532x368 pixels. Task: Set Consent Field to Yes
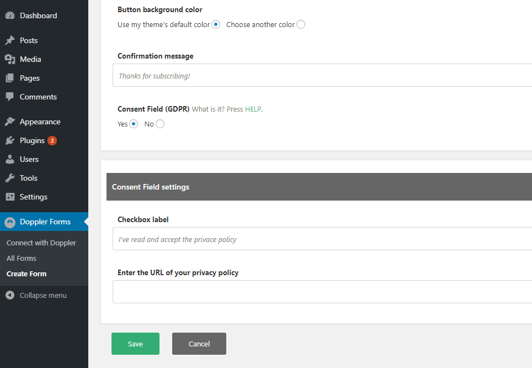pyautogui.click(x=134, y=124)
